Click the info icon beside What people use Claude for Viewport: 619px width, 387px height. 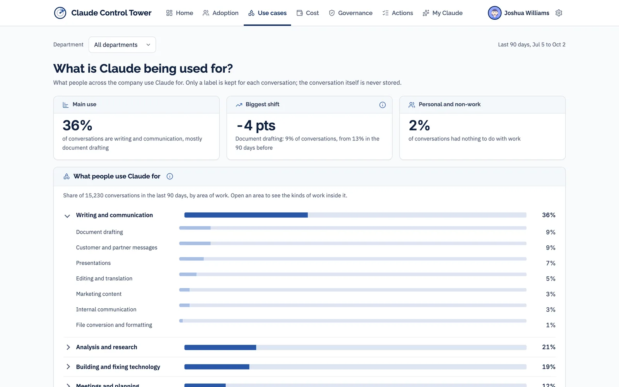click(x=170, y=176)
